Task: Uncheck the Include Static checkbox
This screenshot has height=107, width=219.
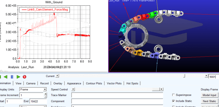Action: pyautogui.click(x=174, y=101)
